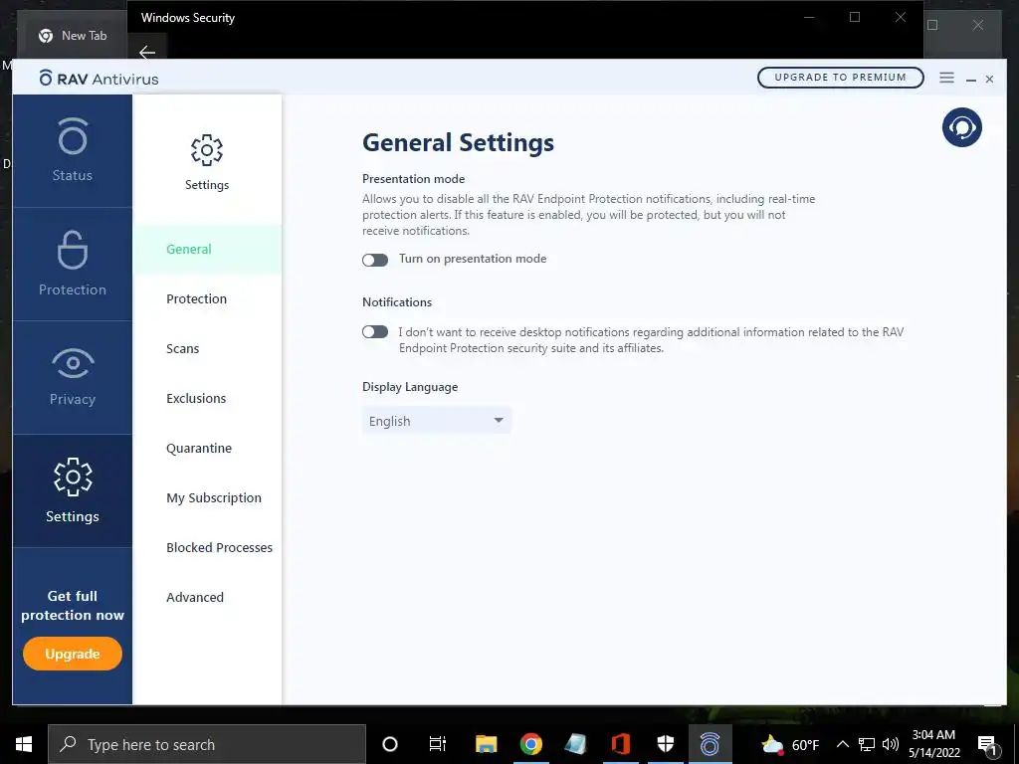Viewport: 1019px width, 764px height.
Task: Open the weather widget showing 60°F
Action: [x=790, y=744]
